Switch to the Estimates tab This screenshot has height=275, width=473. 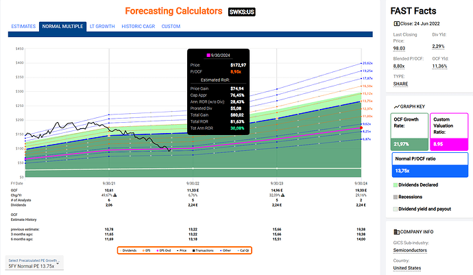23,26
